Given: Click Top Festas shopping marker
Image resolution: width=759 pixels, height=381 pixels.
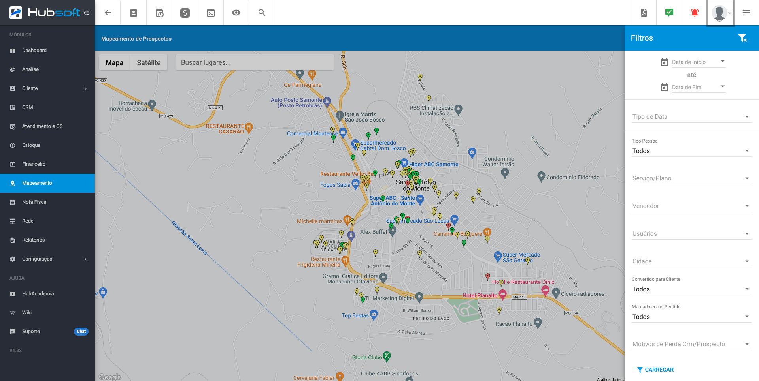Looking at the screenshot, I should click(374, 314).
